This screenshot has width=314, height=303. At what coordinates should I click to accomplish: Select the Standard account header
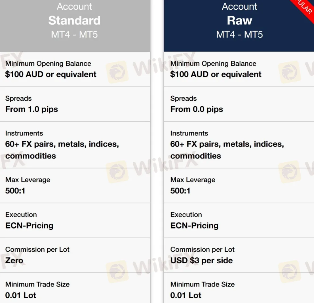[75, 26]
